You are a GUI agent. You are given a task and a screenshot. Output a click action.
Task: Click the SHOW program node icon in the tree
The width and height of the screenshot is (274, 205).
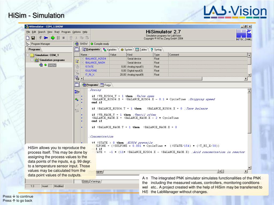41,65
